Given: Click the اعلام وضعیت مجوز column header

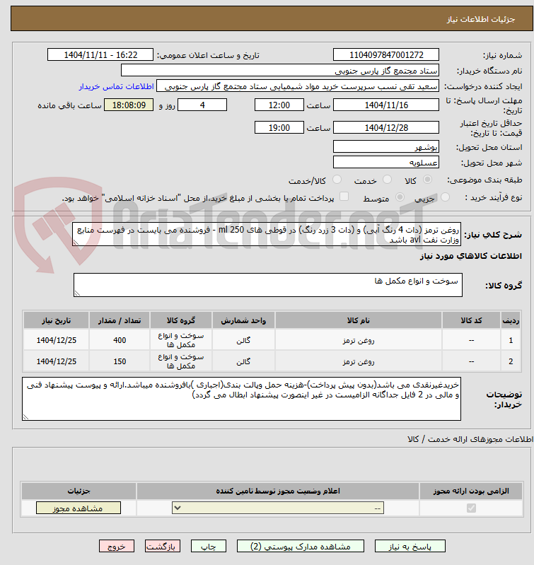Looking at the screenshot, I should pos(278,491).
